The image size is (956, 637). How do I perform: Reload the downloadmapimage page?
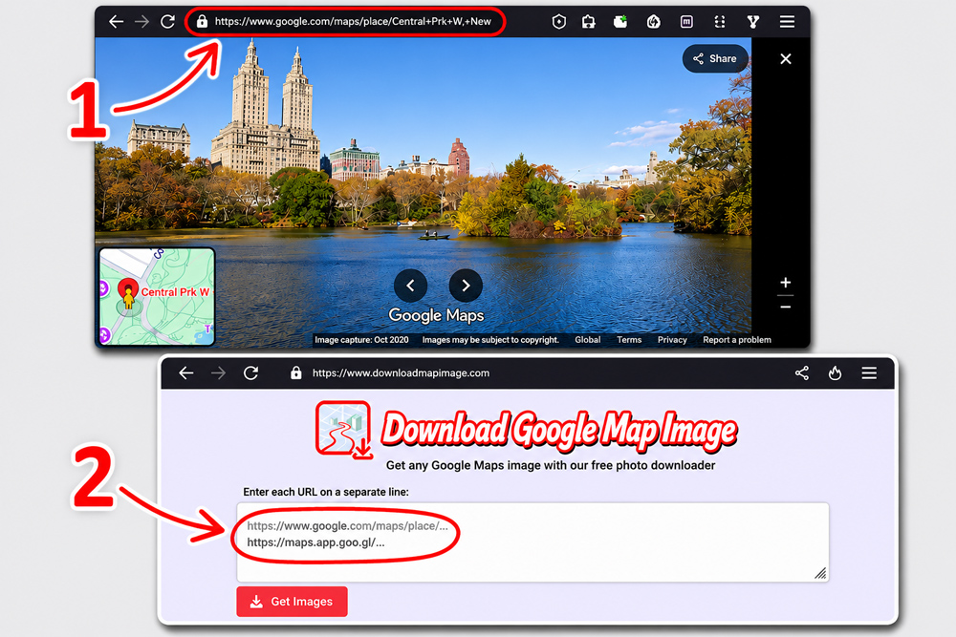250,372
